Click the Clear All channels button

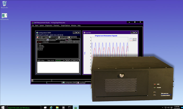point(69,42)
